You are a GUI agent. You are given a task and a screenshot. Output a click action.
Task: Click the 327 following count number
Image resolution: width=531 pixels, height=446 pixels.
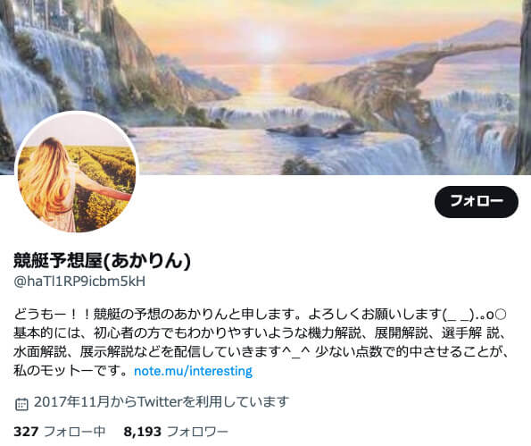(x=26, y=432)
